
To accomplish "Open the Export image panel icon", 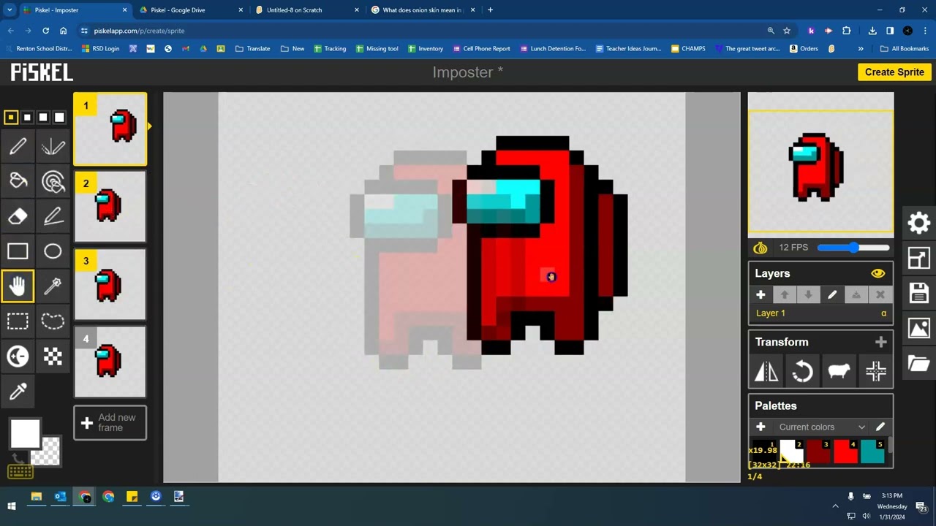I will point(919,328).
